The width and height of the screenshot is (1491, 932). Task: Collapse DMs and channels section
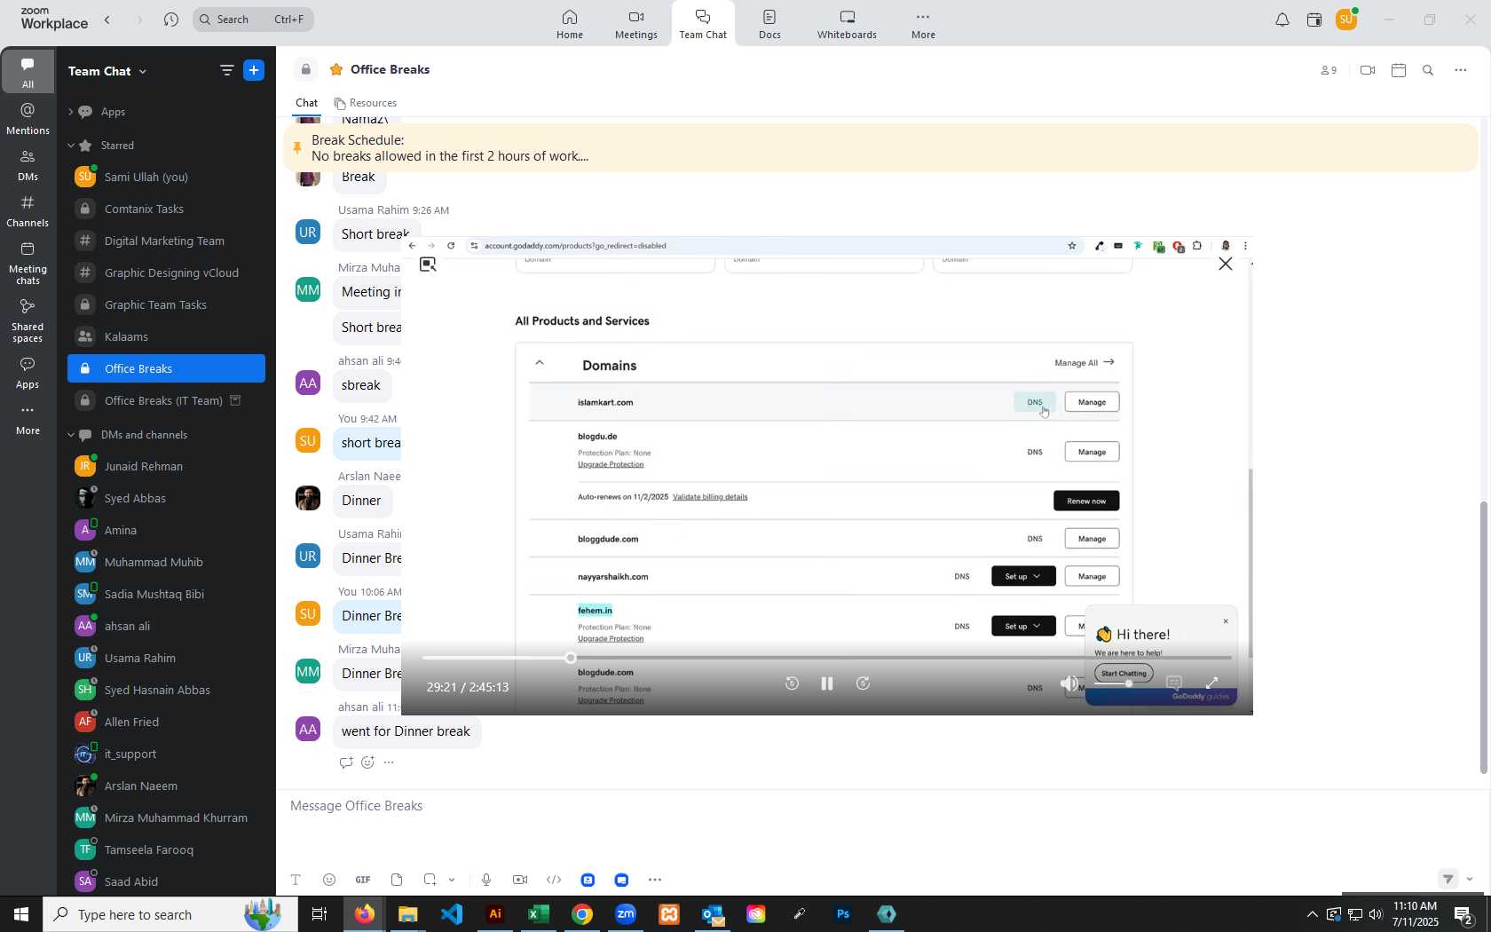pyautogui.click(x=70, y=435)
